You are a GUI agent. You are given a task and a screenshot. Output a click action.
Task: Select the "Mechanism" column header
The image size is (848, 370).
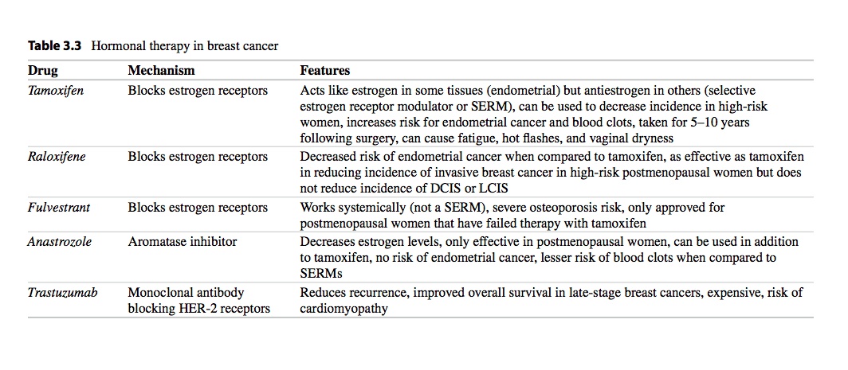(x=161, y=71)
